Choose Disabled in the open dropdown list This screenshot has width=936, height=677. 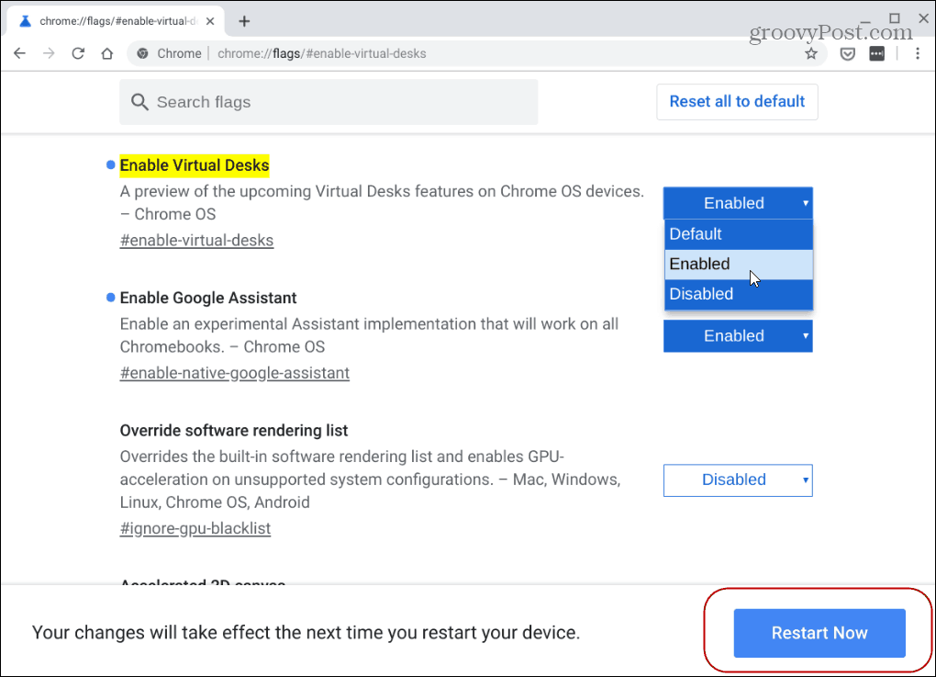click(739, 294)
